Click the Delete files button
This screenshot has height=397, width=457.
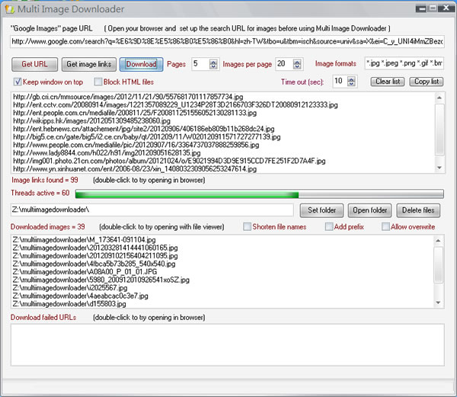[419, 210]
